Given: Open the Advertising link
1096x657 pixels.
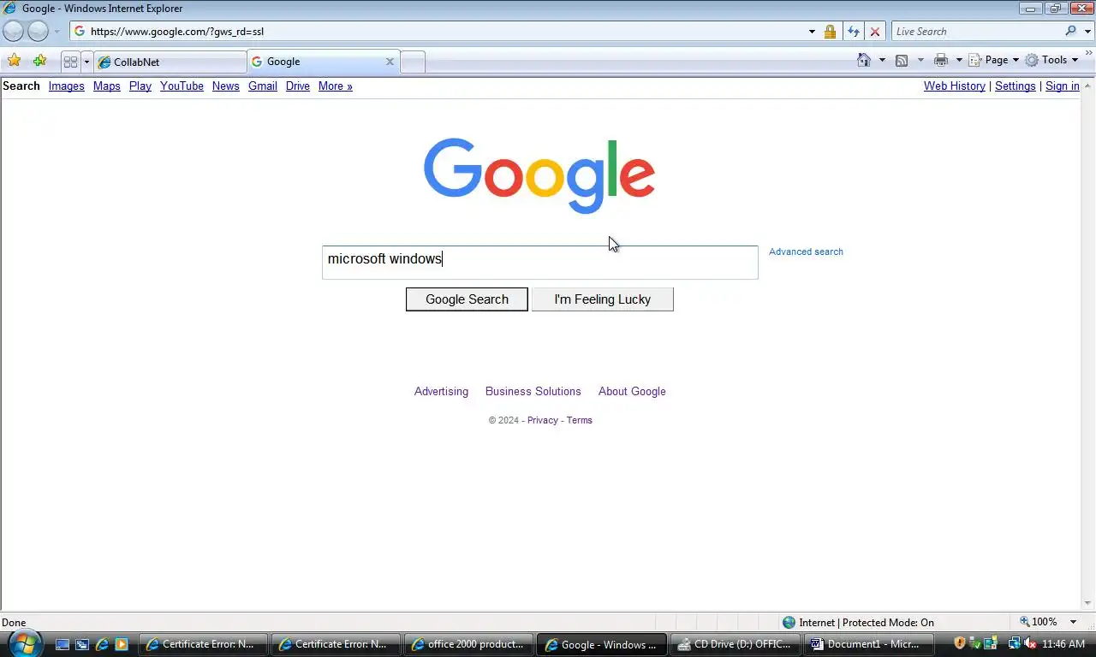Looking at the screenshot, I should pos(441,391).
